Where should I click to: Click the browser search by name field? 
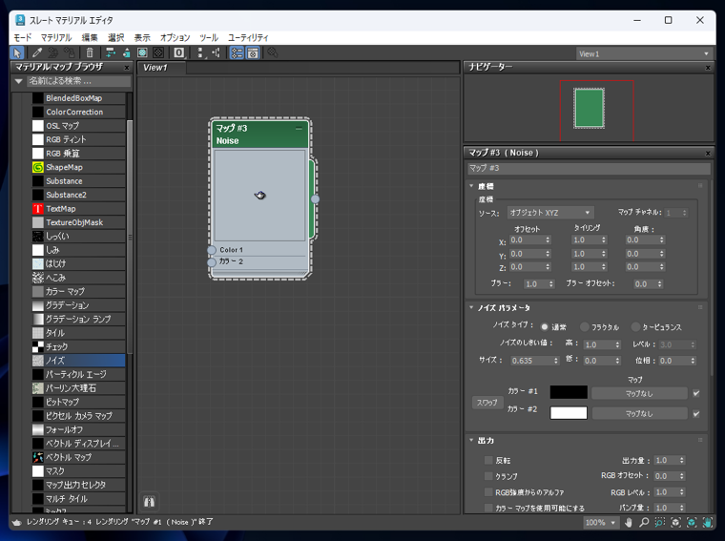point(78,81)
